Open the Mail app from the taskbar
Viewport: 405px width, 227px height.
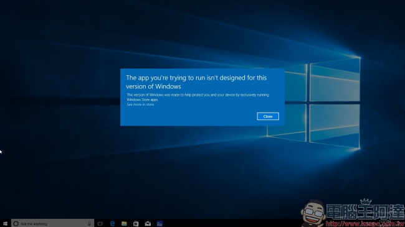click(148, 224)
